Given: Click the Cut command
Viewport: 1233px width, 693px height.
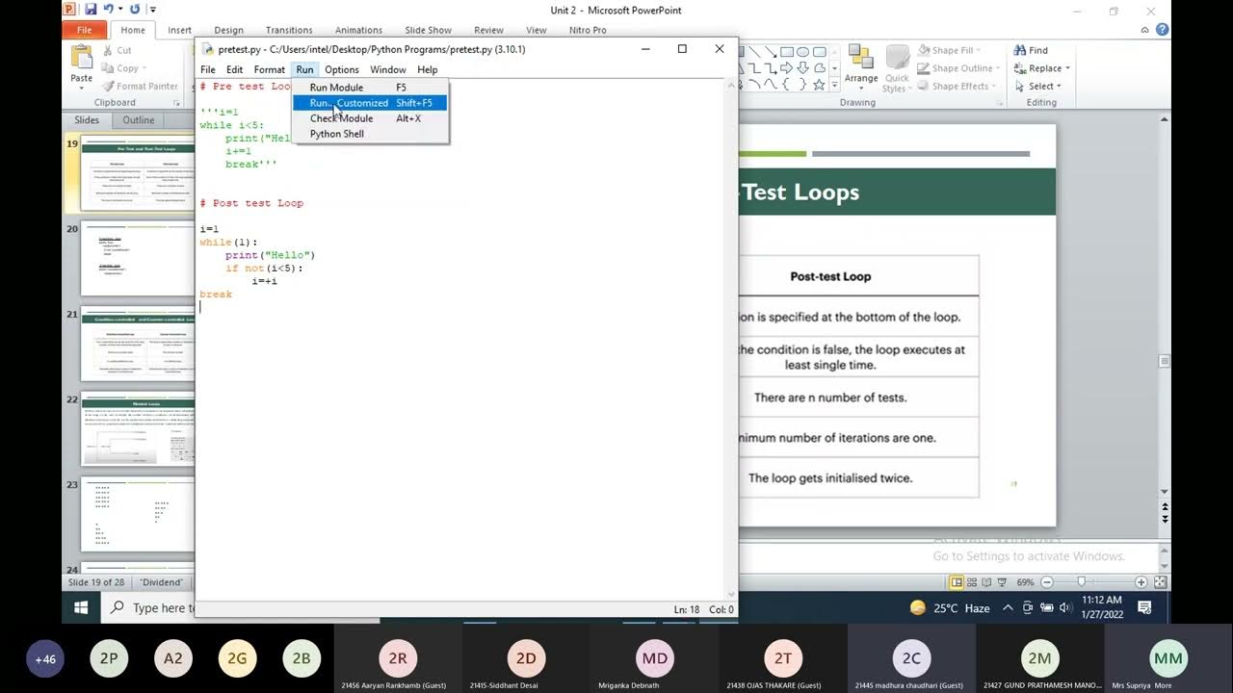Looking at the screenshot, I should (x=117, y=50).
